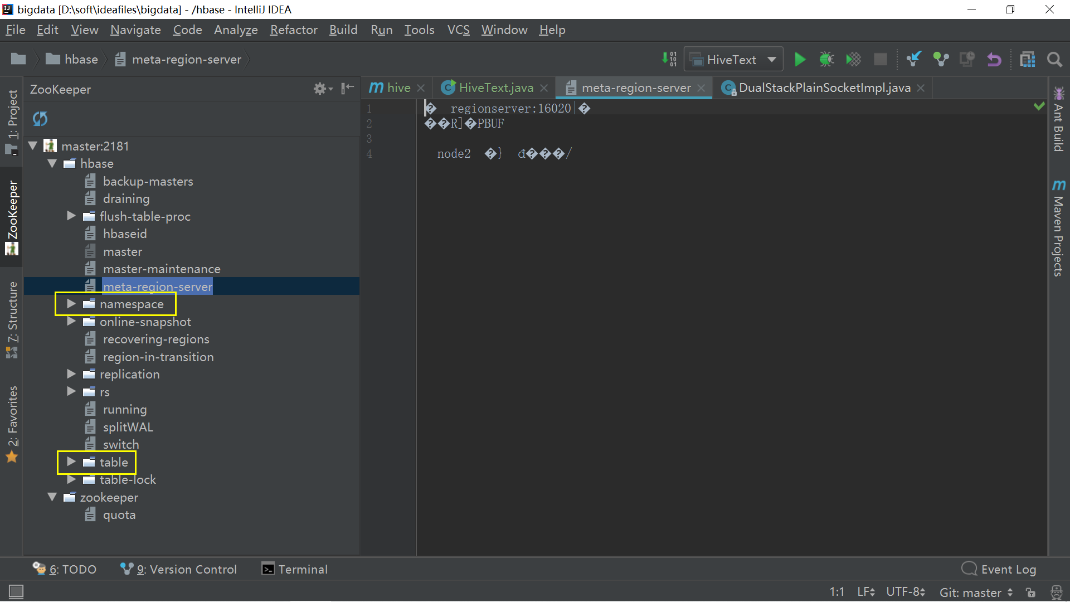Refresh the ZooKeeper tree
The width and height of the screenshot is (1070, 602).
[40, 118]
